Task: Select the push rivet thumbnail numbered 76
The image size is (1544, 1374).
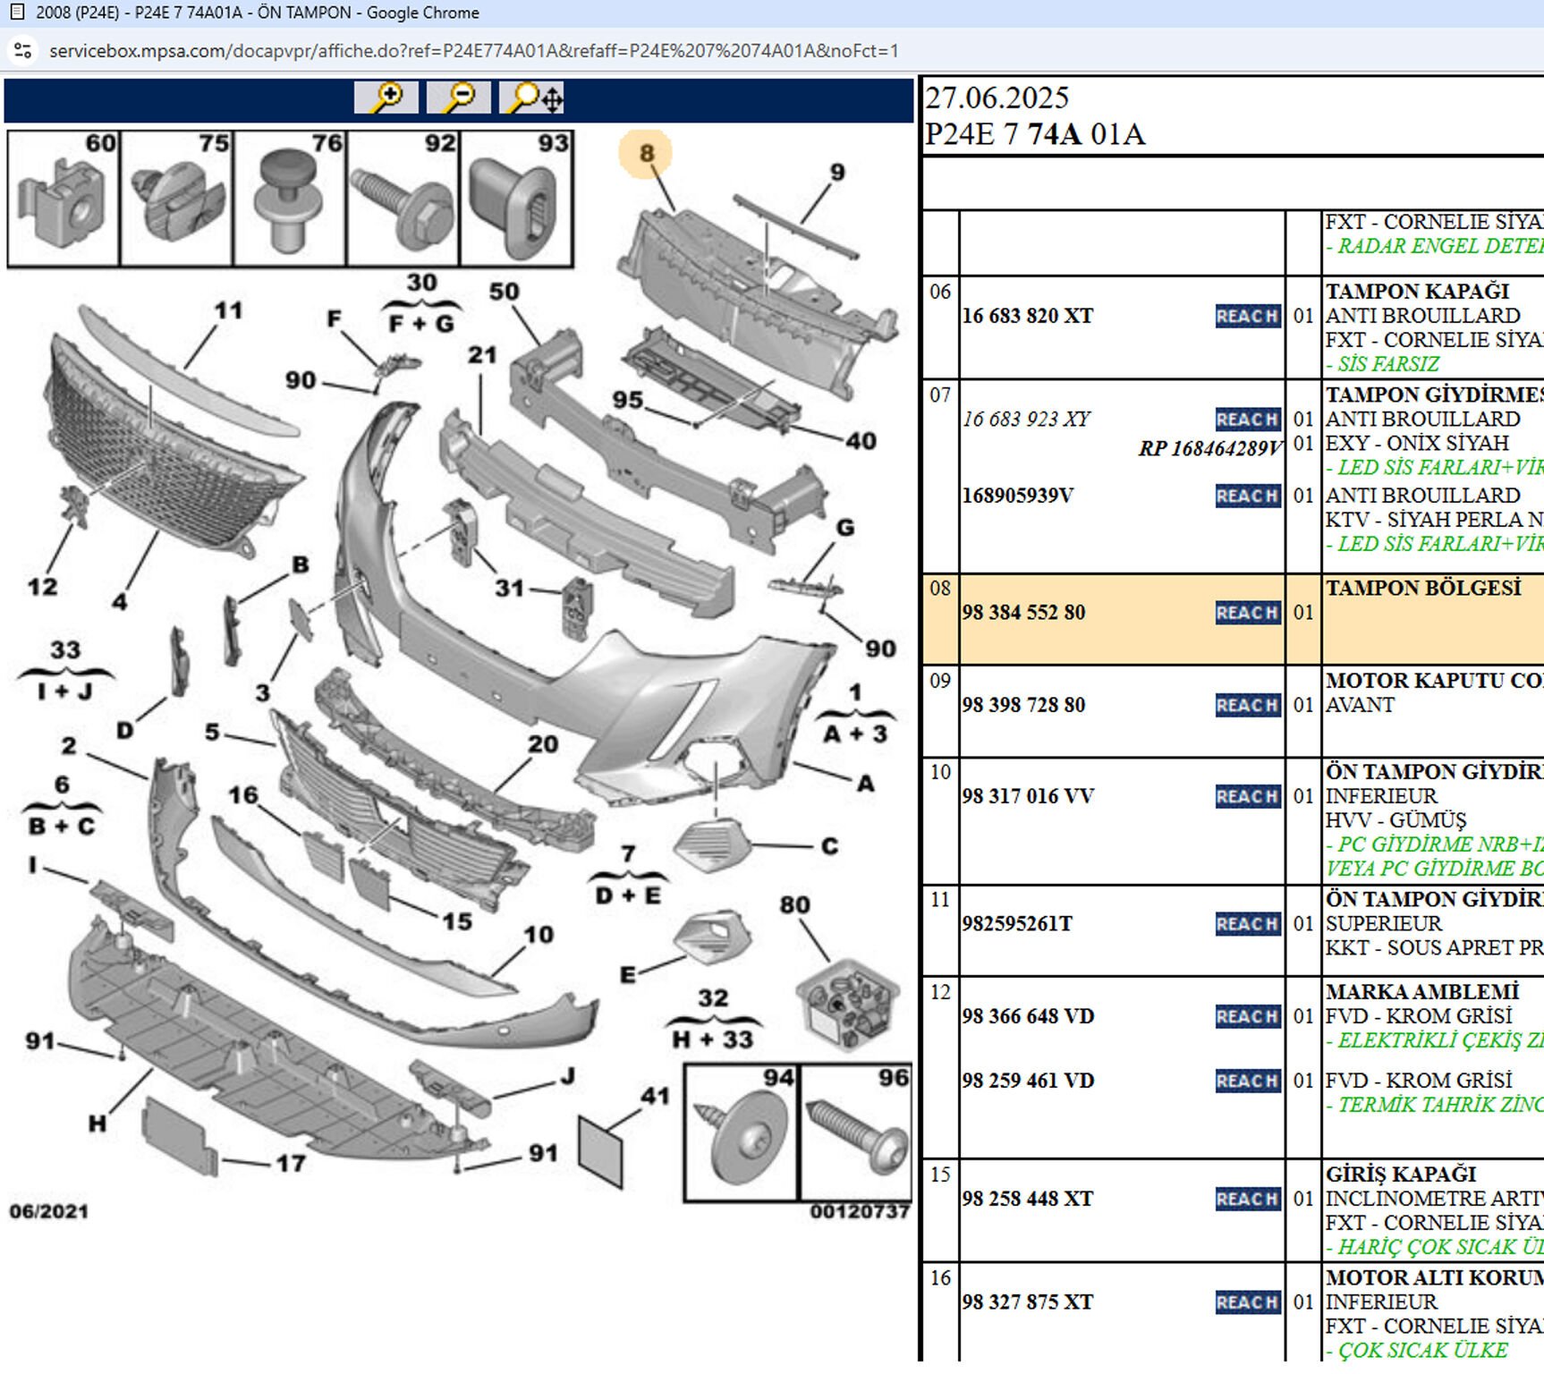Action: click(x=290, y=199)
